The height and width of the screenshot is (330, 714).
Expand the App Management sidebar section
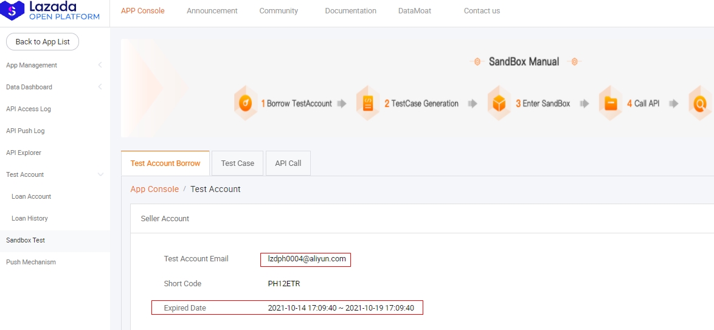[100, 65]
